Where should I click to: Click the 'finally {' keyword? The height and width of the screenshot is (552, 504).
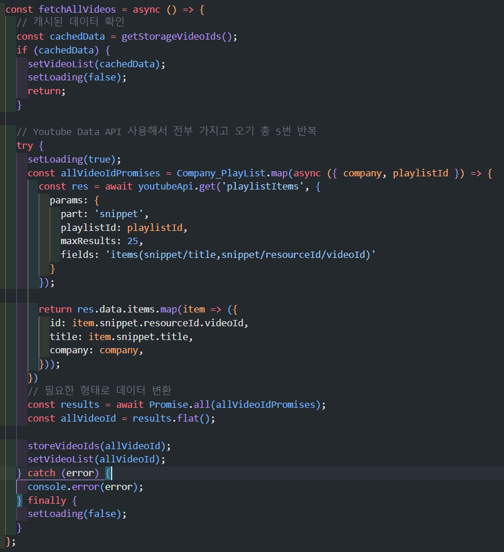(x=52, y=501)
